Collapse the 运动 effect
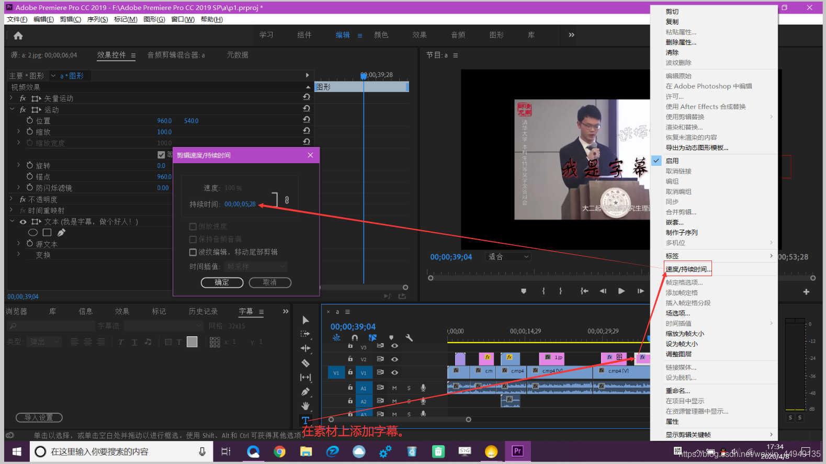This screenshot has width=826, height=464. pos(12,109)
